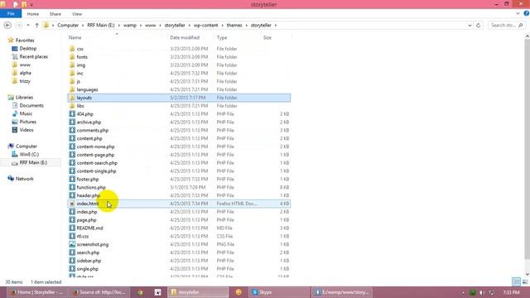Open Documents library in sidebar
This screenshot has width=530, height=298.
point(31,105)
